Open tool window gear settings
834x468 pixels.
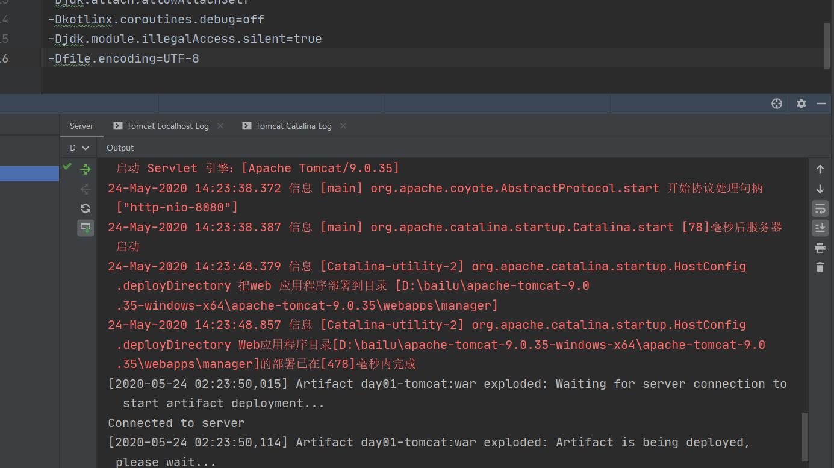pos(801,104)
